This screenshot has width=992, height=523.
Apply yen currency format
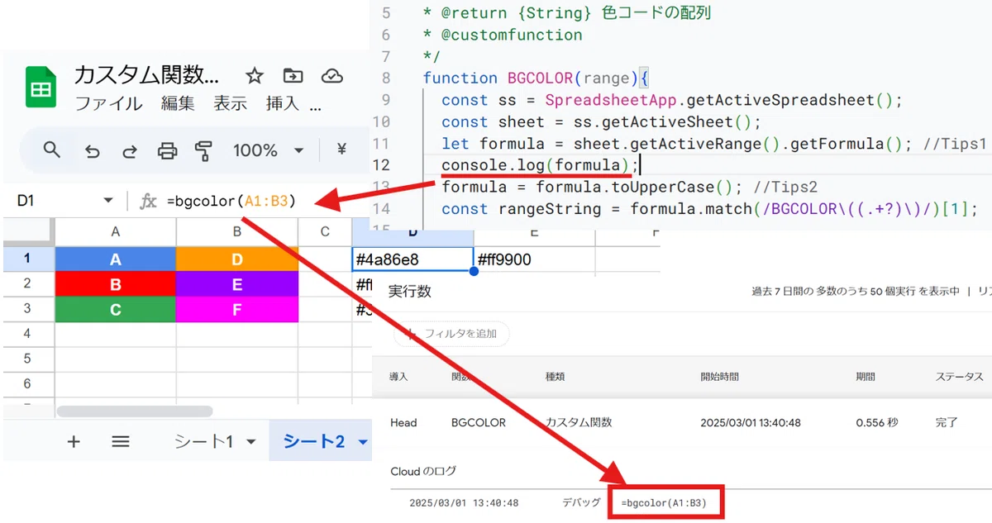pyautogui.click(x=342, y=150)
